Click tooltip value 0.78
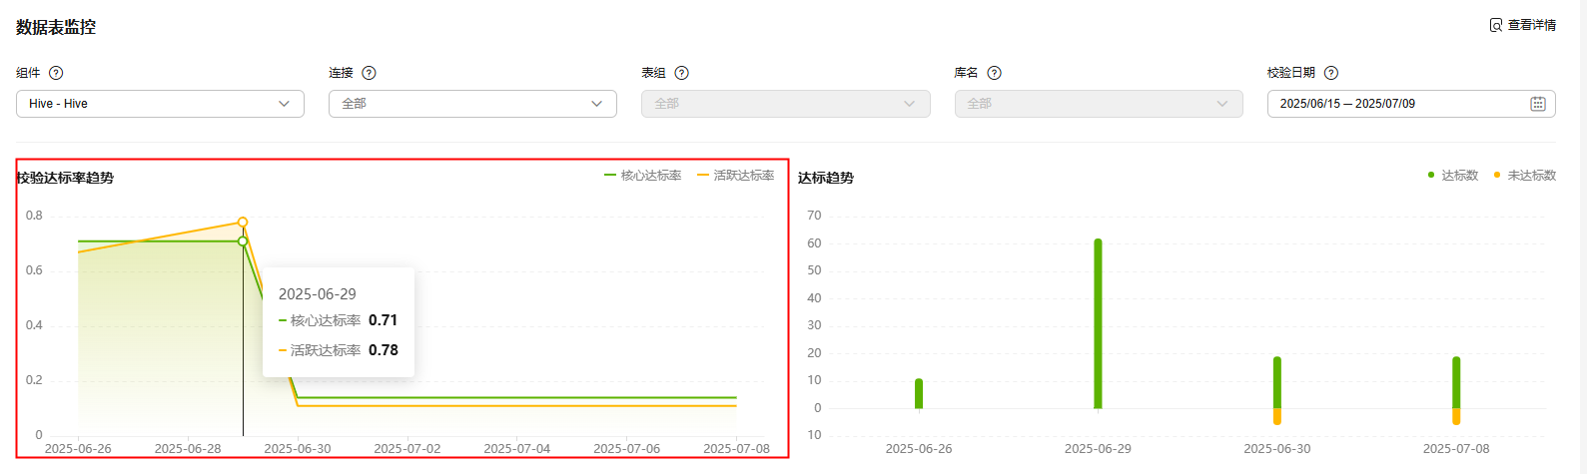 point(384,350)
